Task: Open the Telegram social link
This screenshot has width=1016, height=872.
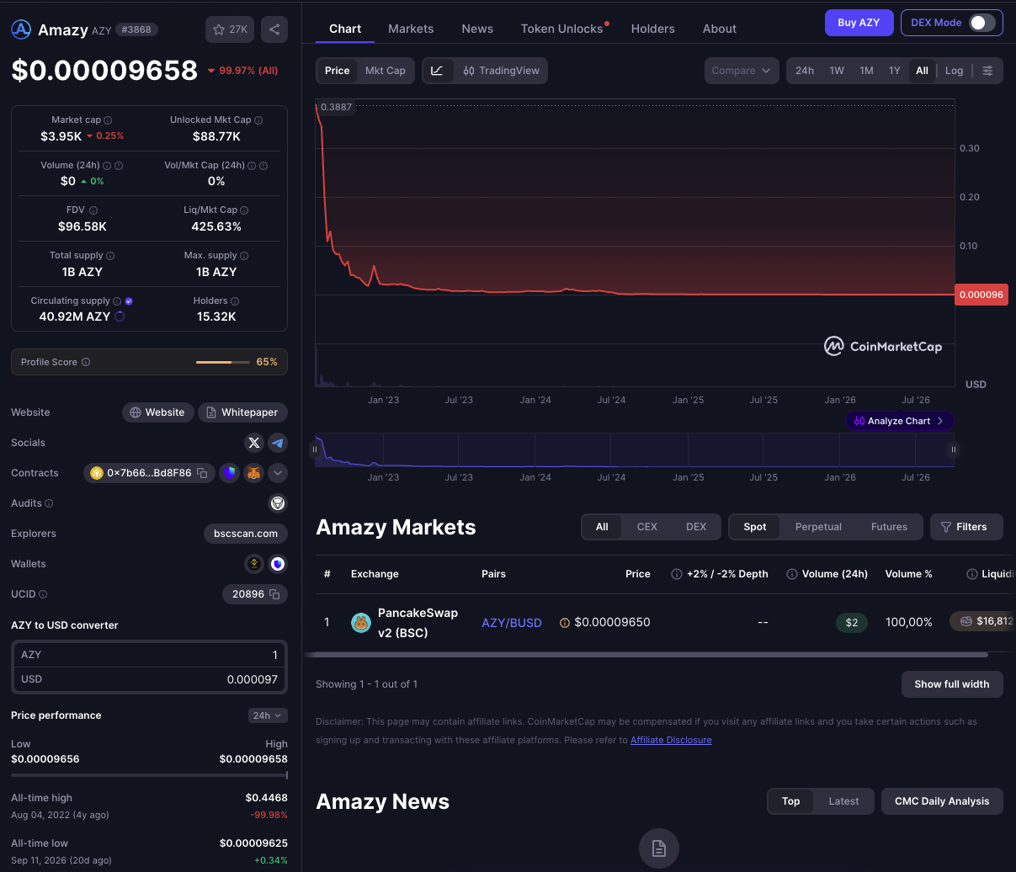Action: [277, 443]
